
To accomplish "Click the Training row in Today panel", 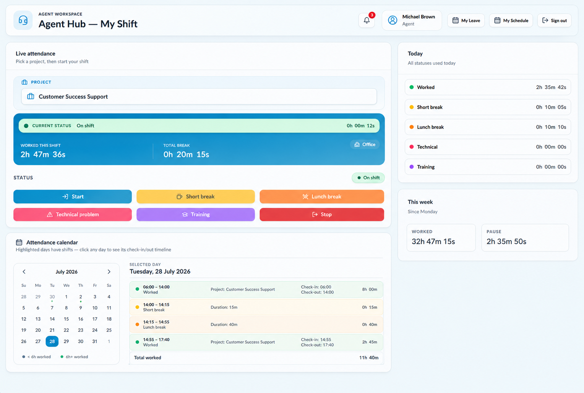I will point(488,167).
